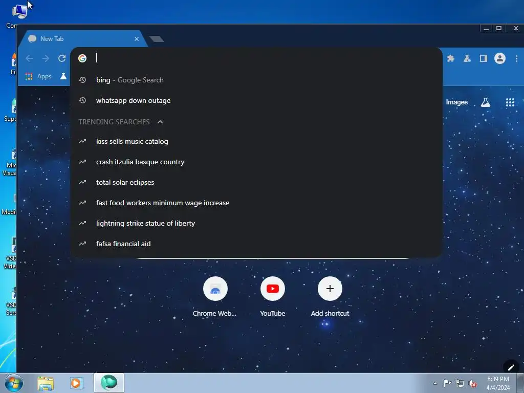Image resolution: width=524 pixels, height=393 pixels.
Task: Click the browser forward arrow
Action: click(x=46, y=58)
